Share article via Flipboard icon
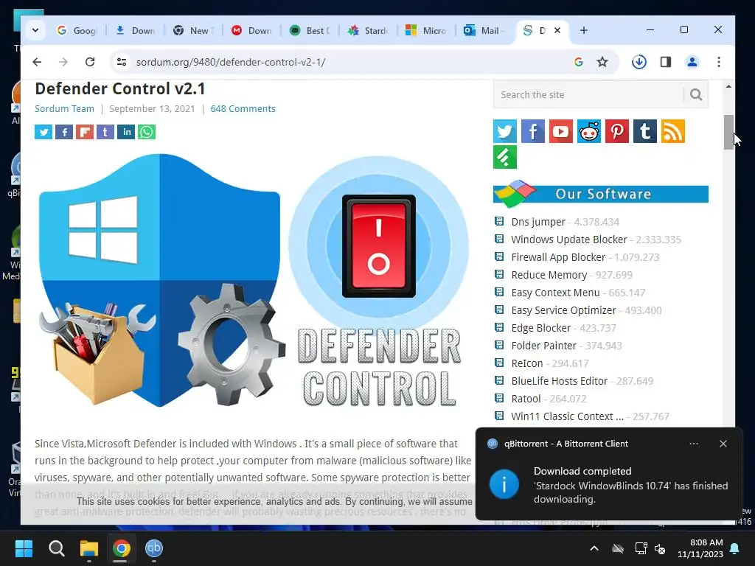 click(x=85, y=132)
